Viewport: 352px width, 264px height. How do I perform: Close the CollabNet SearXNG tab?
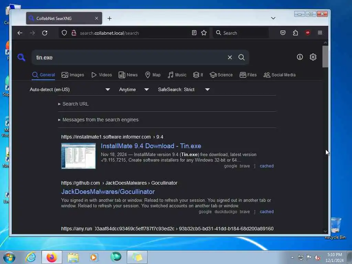[97, 18]
